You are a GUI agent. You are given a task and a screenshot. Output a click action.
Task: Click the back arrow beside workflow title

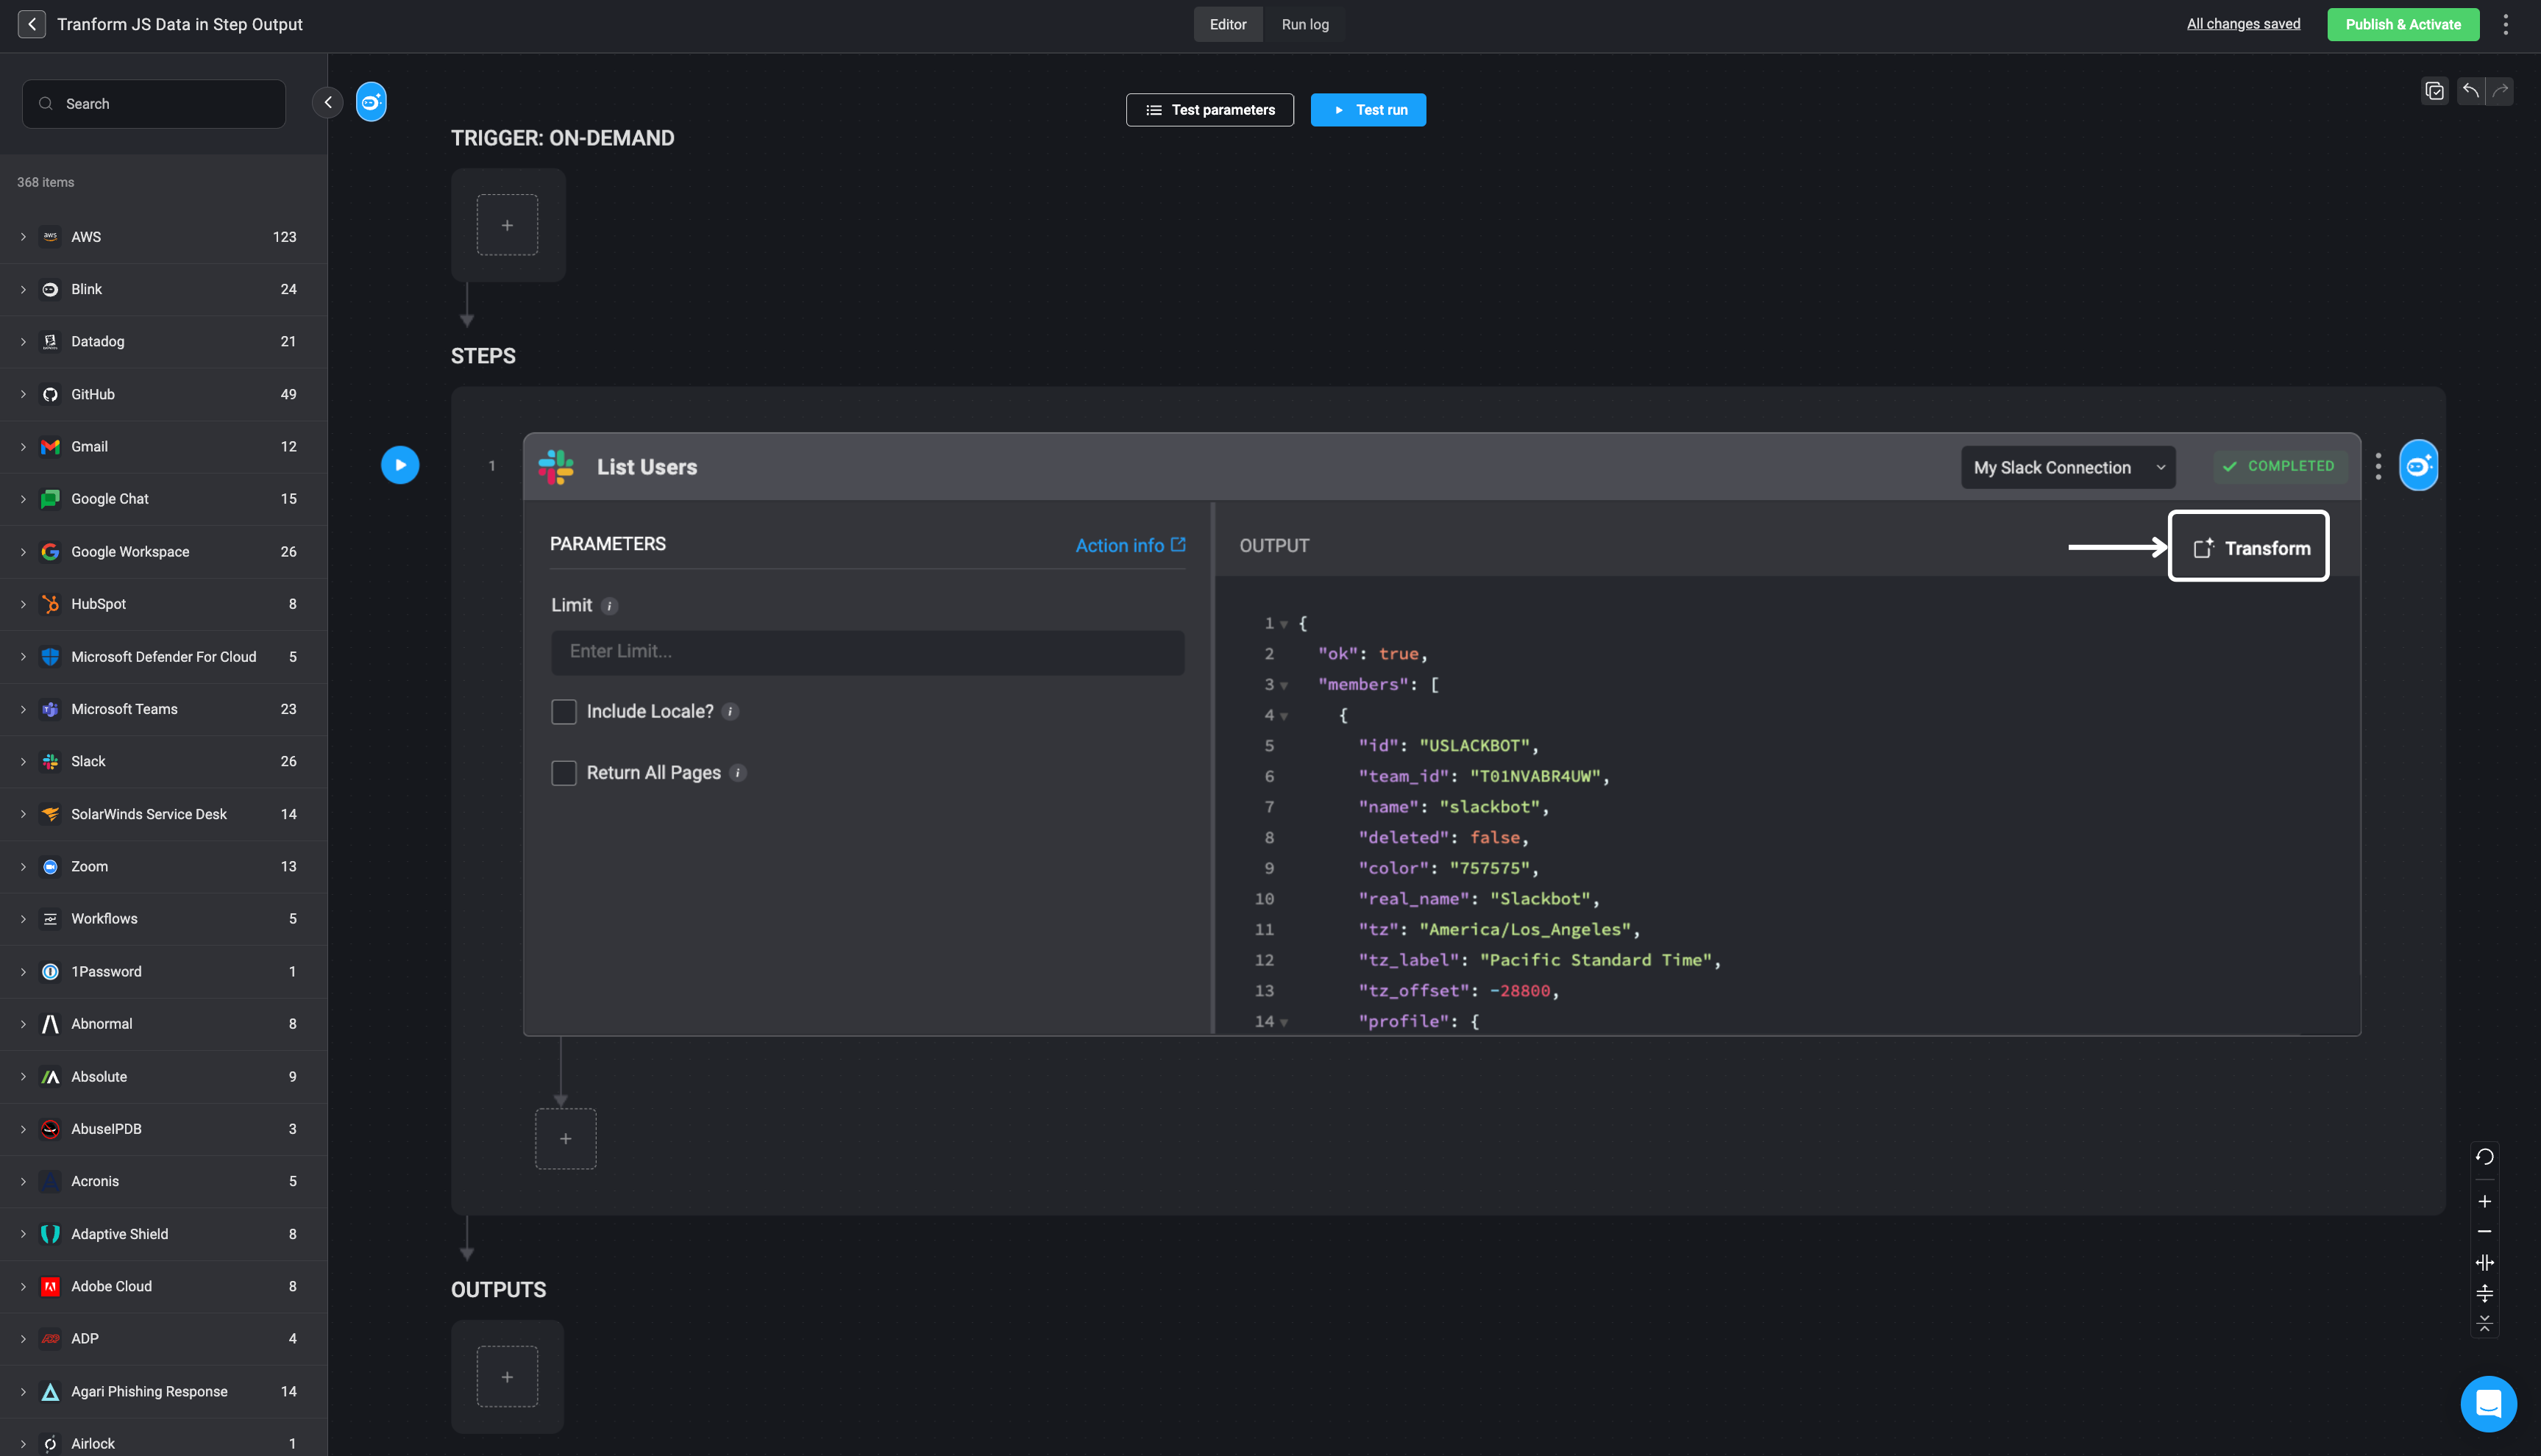[x=31, y=24]
